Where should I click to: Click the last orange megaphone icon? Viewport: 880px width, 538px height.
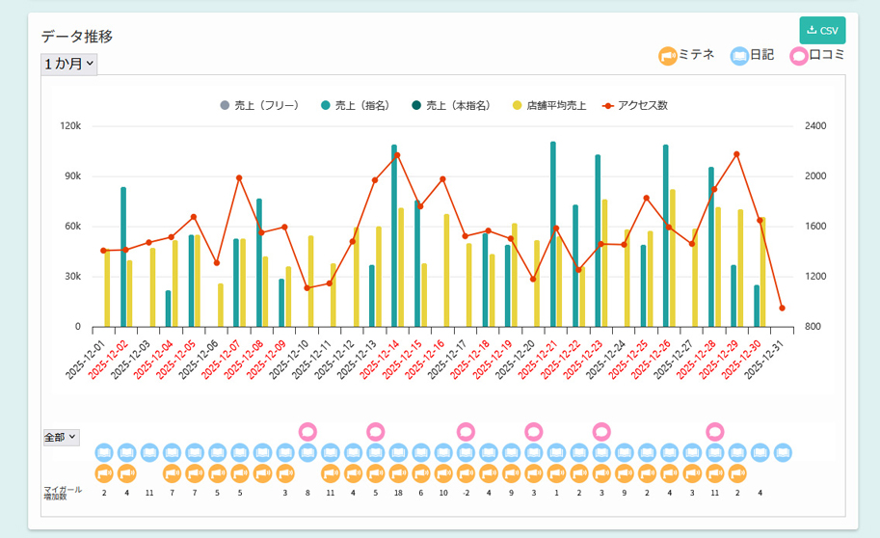pos(737,472)
